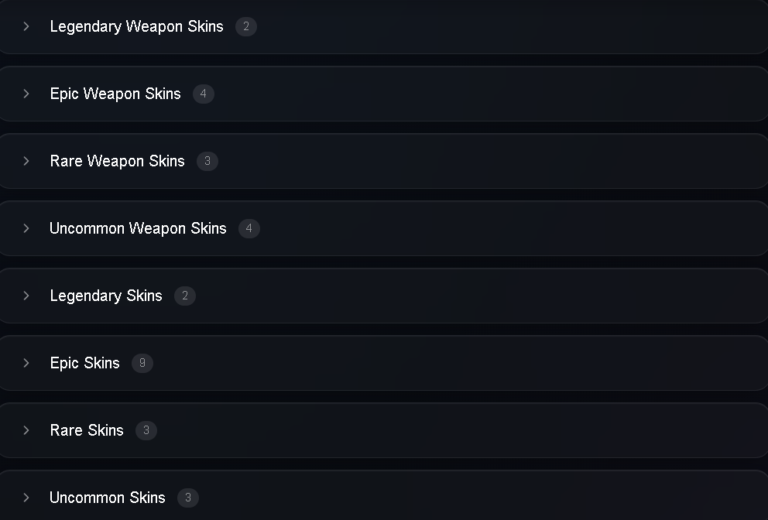Click the Epic Weapon Skins heading
Screen dimensions: 768x520
click(115, 94)
